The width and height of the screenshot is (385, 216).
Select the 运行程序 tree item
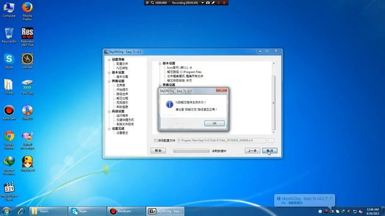point(122,116)
